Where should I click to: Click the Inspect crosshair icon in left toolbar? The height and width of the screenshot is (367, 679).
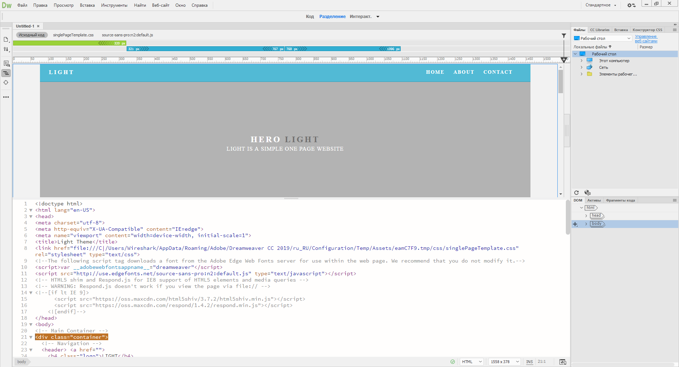pos(6,83)
